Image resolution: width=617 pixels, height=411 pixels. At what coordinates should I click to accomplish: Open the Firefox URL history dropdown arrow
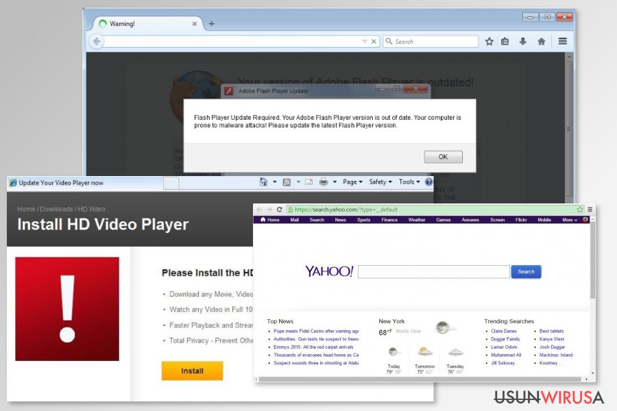[365, 41]
